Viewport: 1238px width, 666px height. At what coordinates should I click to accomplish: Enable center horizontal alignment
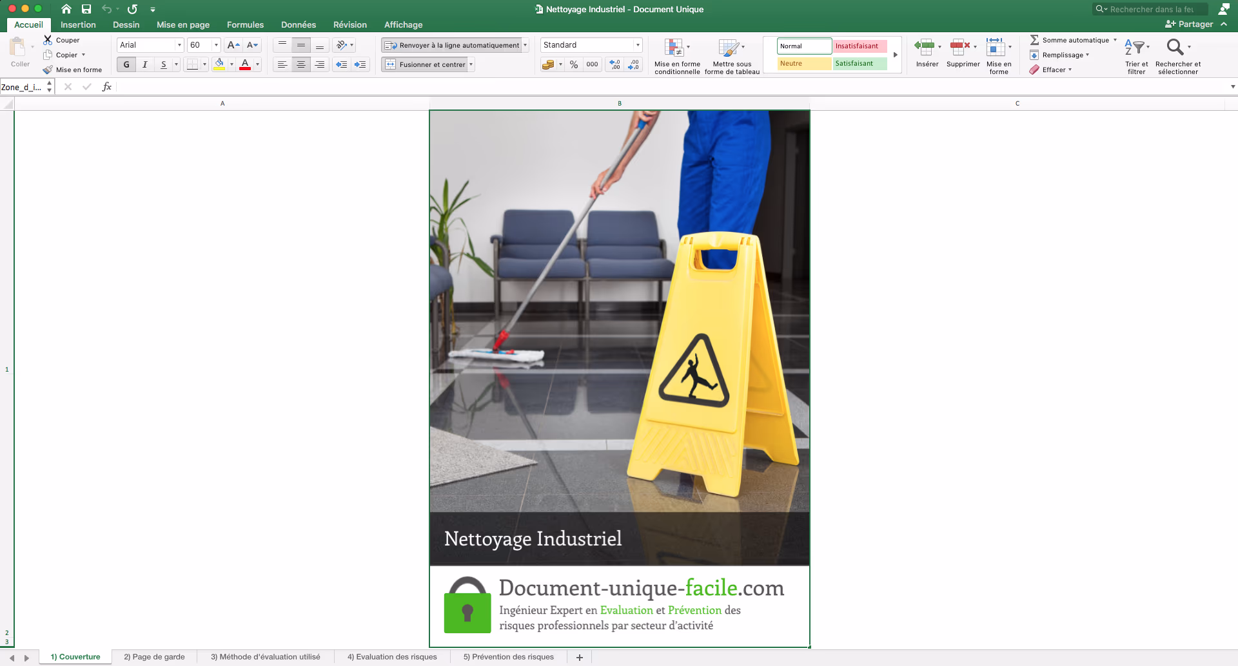point(301,64)
